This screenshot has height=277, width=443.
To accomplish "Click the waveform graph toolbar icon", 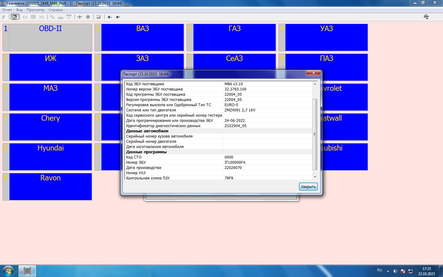I will tap(52, 17).
